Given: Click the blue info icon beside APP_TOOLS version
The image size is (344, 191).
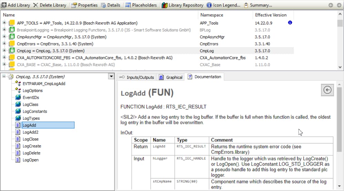Looking at the screenshot, I should coord(290,23).
